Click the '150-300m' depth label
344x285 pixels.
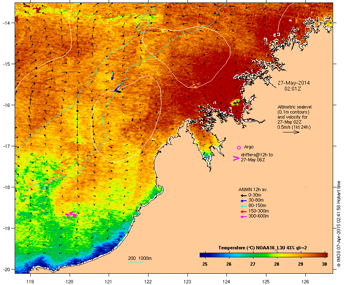pos(258,211)
